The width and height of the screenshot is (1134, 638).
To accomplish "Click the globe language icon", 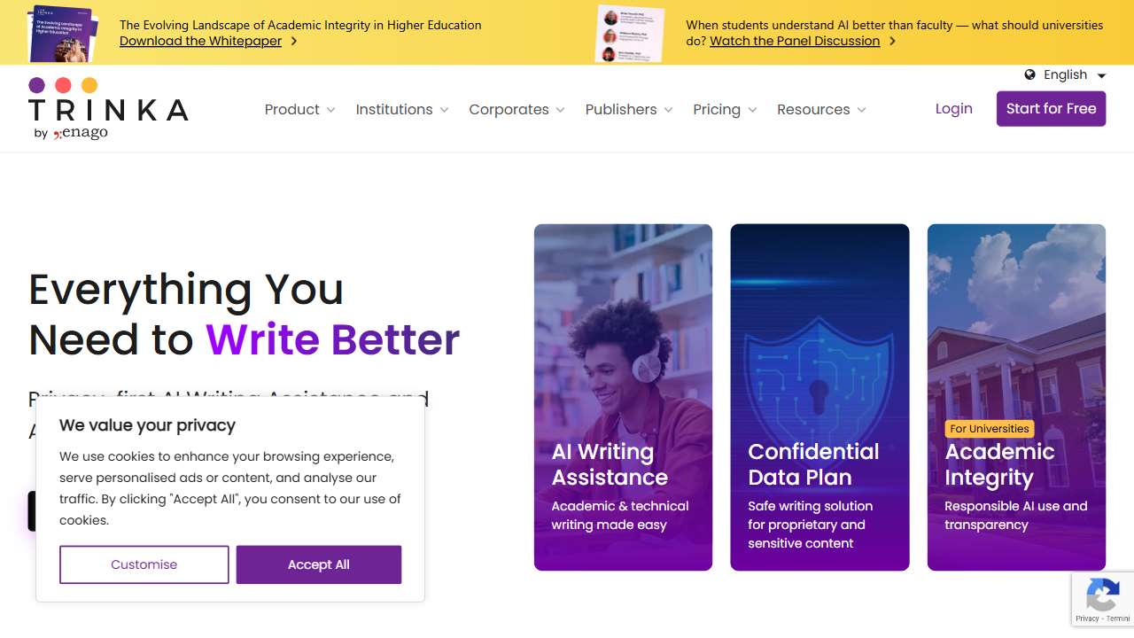I will (x=1030, y=75).
